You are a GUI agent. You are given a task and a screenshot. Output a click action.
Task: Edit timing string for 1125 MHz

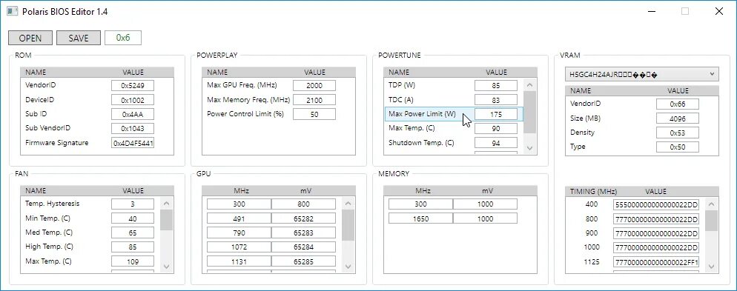[x=655, y=262]
